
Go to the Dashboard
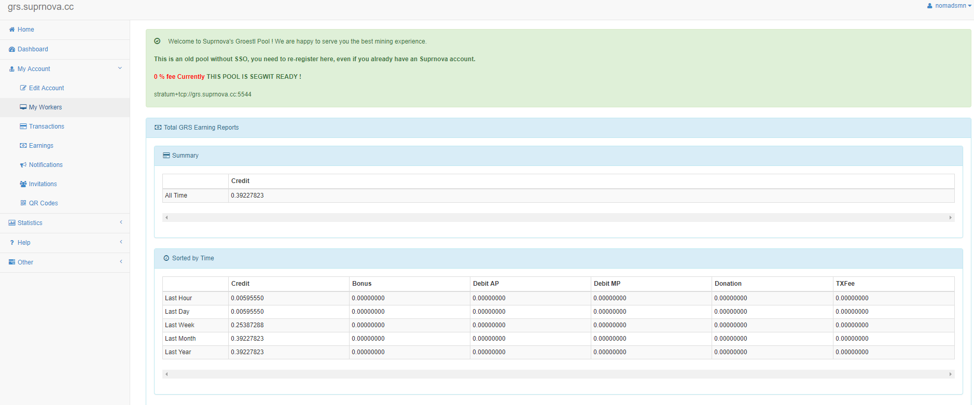coord(33,49)
